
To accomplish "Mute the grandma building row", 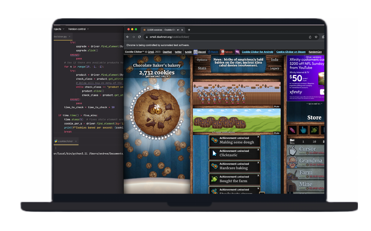I will [276, 107].
